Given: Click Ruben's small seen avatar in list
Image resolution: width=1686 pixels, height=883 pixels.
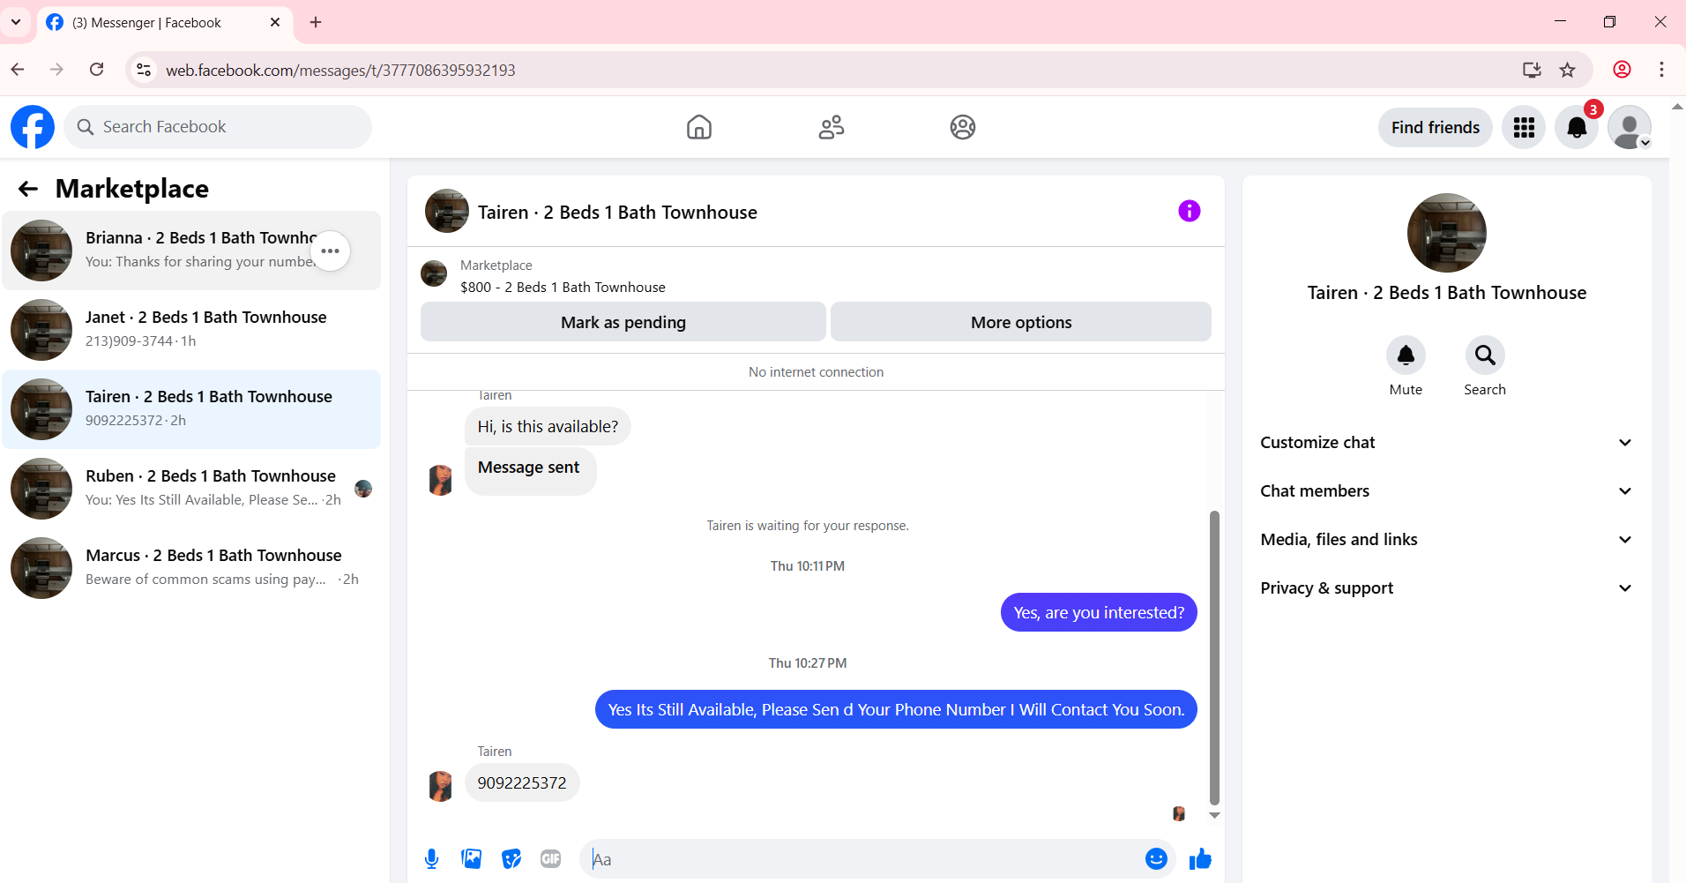Looking at the screenshot, I should coord(363,489).
